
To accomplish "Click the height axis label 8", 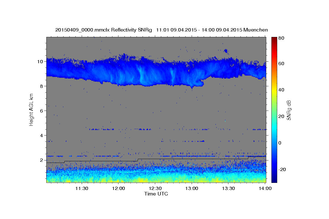I will click(42, 86).
